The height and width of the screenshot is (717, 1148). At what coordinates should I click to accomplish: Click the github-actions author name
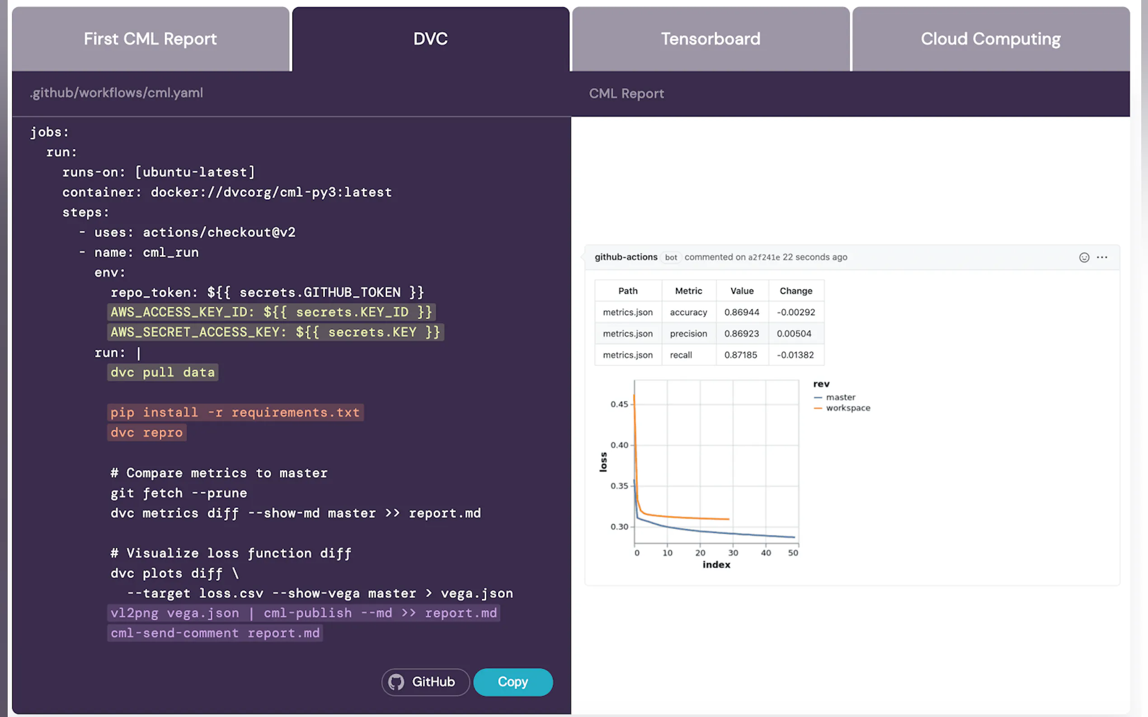(x=626, y=257)
